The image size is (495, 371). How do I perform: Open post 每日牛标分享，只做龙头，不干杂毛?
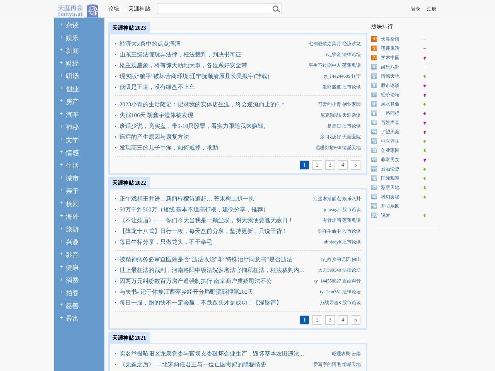(x=166, y=242)
